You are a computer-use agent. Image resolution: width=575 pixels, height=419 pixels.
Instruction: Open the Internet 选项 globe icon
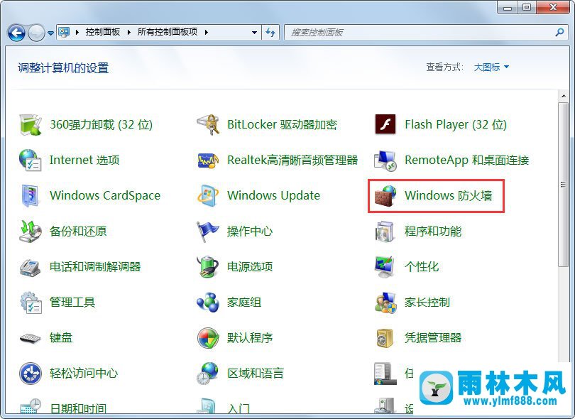[31, 160]
